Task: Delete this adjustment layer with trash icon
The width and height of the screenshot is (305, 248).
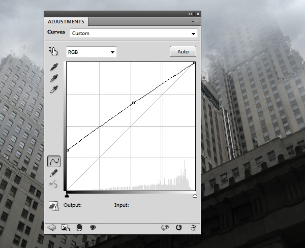Action: click(x=193, y=228)
